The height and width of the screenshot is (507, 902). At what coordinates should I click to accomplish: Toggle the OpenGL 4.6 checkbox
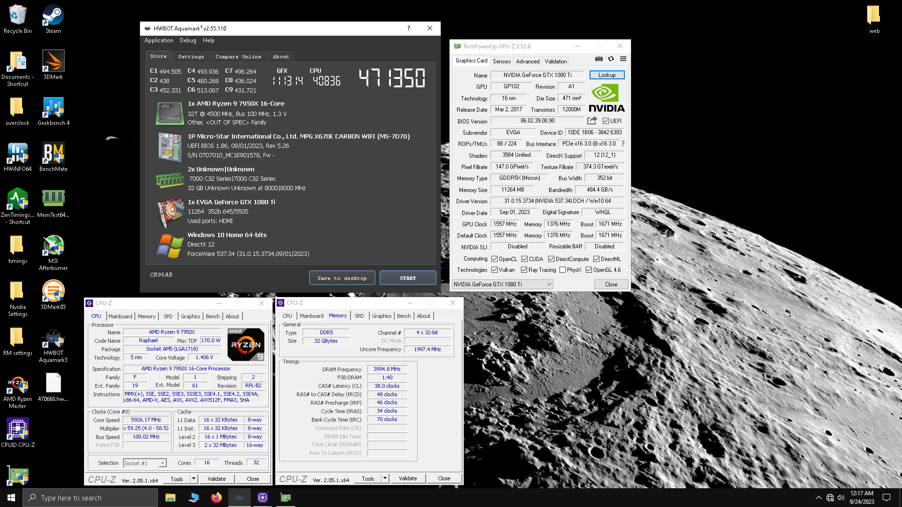coord(589,270)
